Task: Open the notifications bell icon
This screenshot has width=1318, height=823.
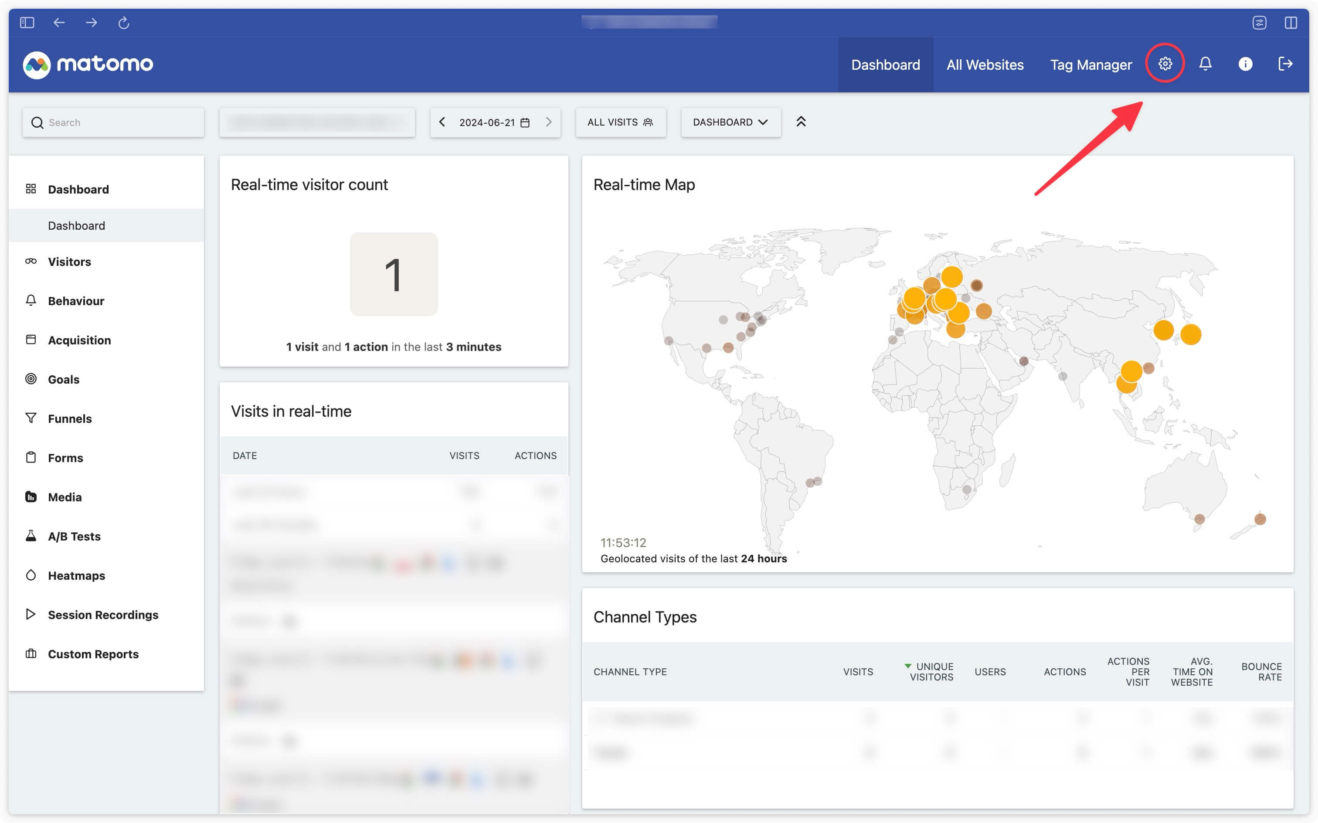Action: coord(1205,65)
